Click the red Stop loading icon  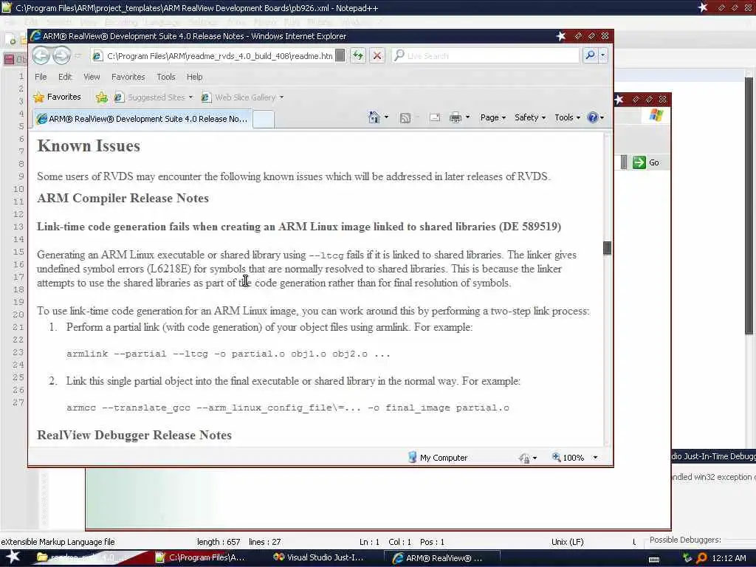[377, 56]
